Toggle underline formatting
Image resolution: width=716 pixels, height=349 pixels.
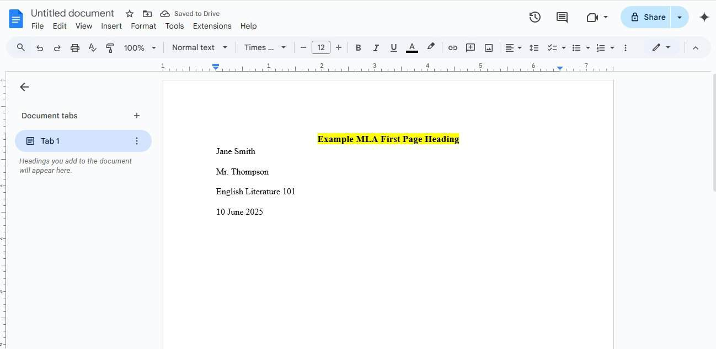[393, 47]
